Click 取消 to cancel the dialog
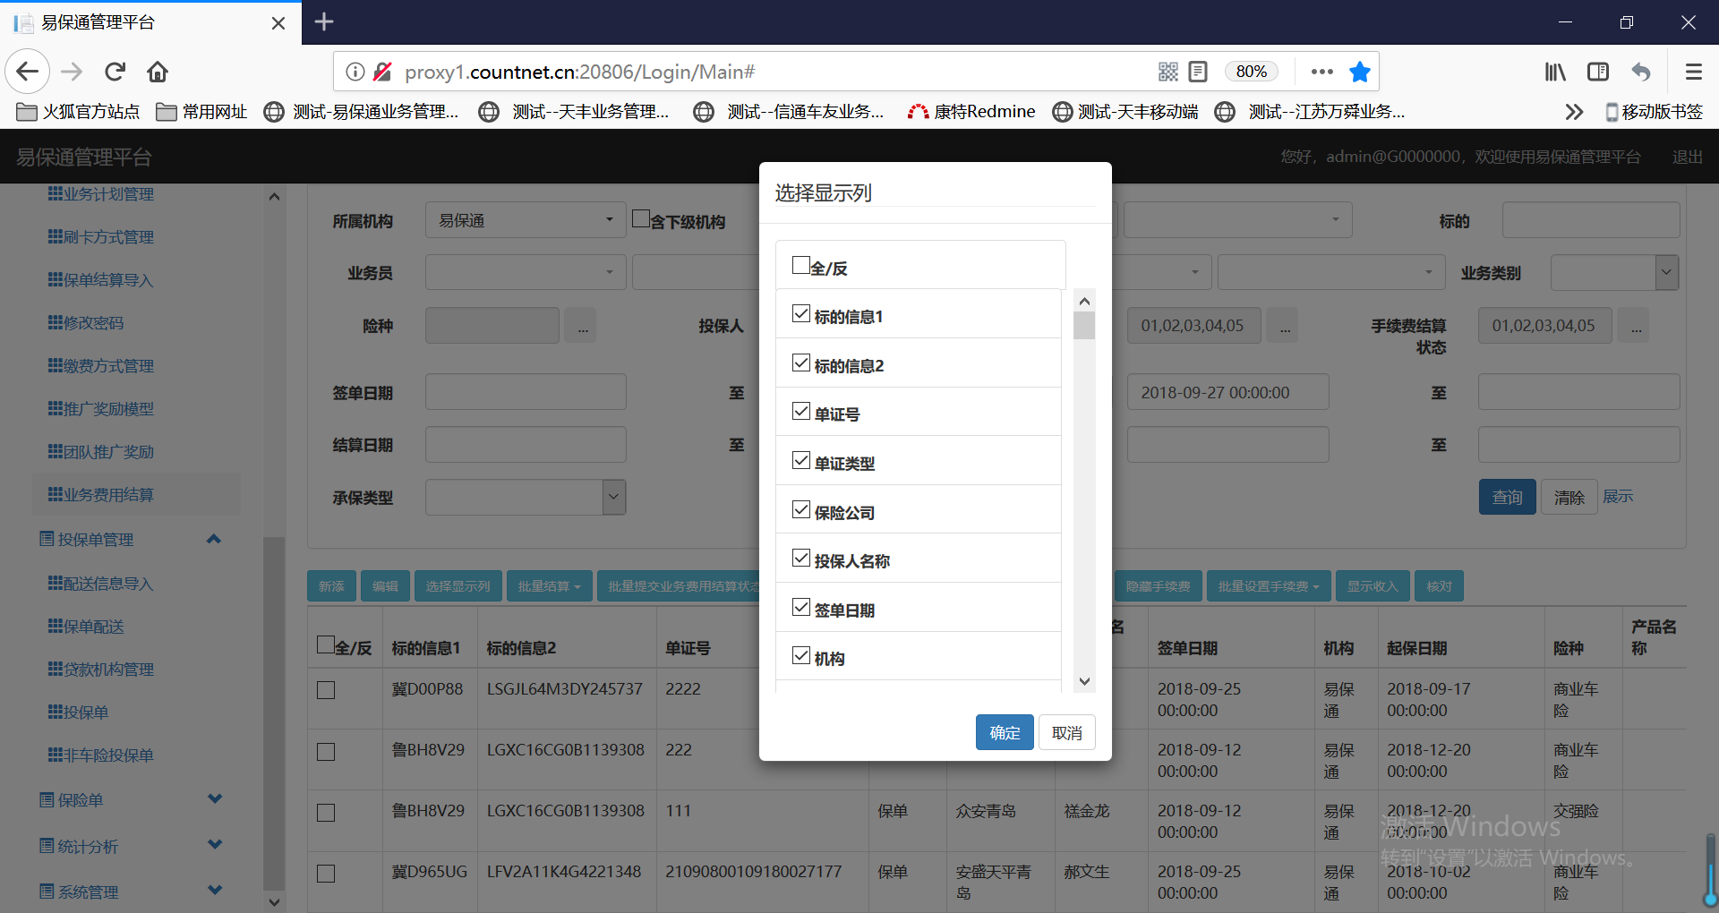The image size is (1719, 913). coord(1066,732)
